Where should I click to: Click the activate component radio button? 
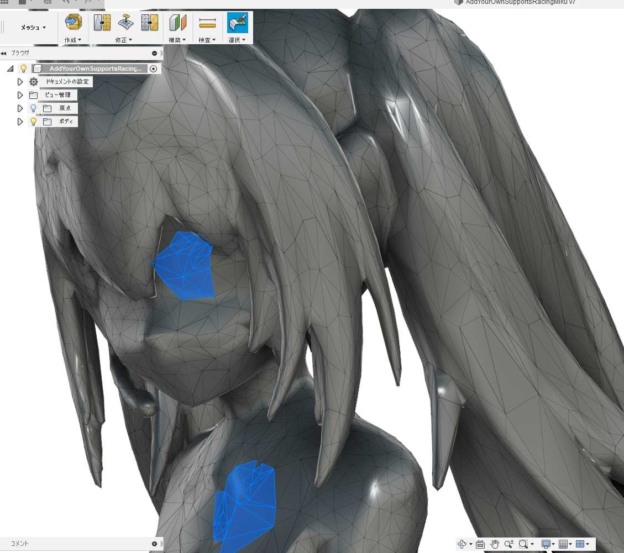154,69
